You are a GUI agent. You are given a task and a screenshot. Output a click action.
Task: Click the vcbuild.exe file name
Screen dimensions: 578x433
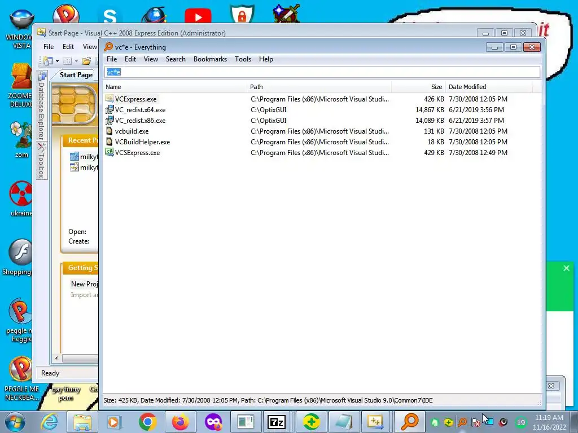point(132,131)
